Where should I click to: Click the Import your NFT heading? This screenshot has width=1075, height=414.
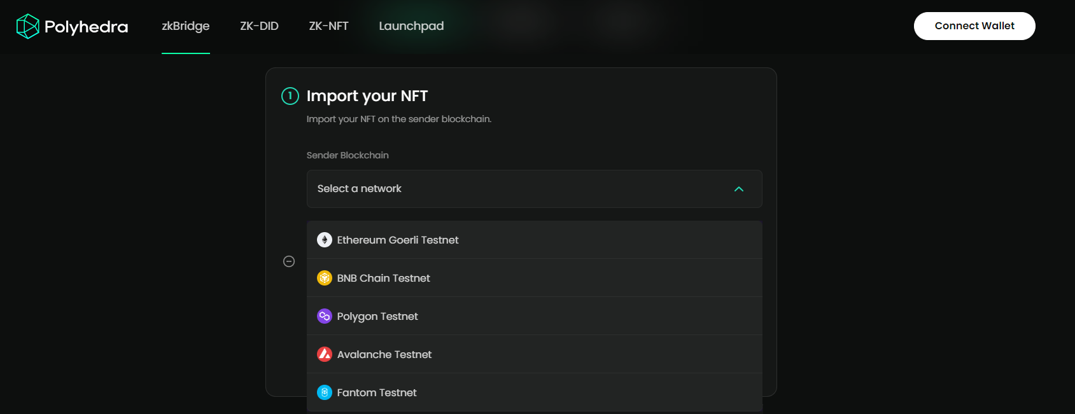[x=367, y=96]
